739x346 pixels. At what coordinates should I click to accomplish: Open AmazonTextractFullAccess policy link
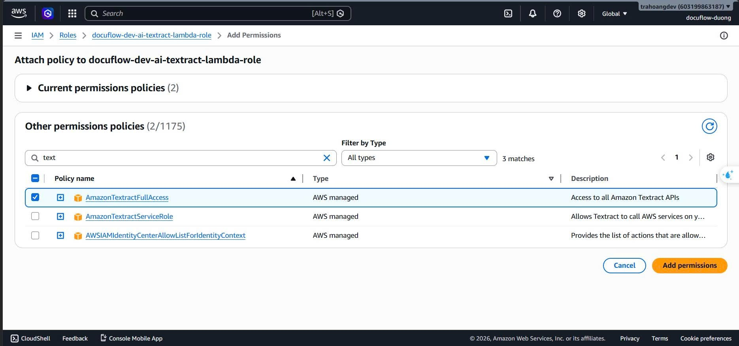coord(127,197)
